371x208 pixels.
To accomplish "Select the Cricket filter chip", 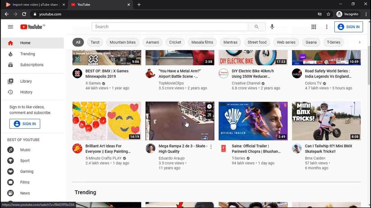I will point(175,42).
